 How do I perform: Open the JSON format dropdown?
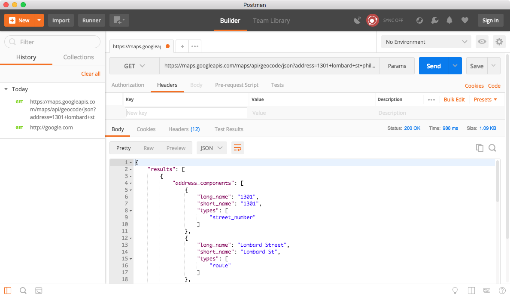[x=212, y=148]
